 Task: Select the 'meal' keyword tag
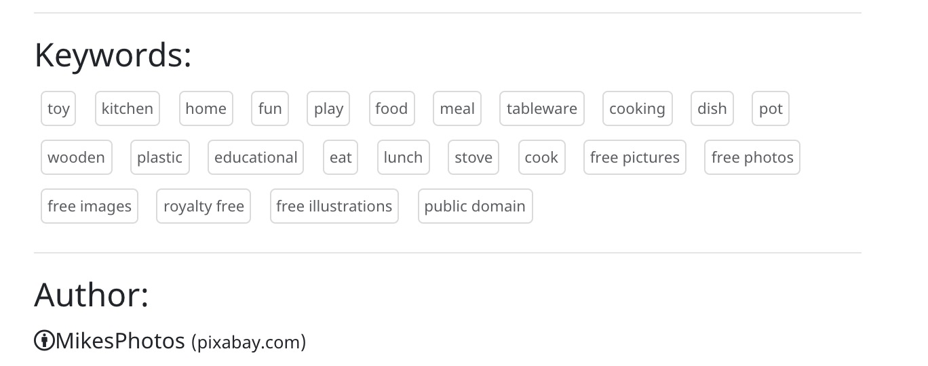(457, 108)
